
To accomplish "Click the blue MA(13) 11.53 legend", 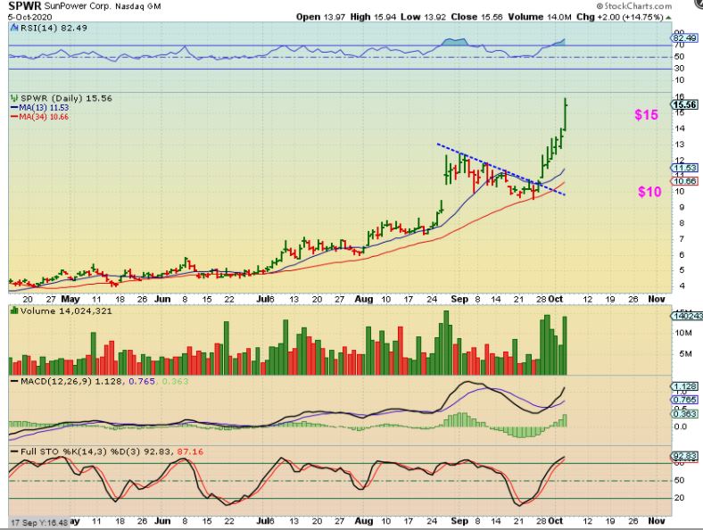I will pyautogui.click(x=39, y=108).
